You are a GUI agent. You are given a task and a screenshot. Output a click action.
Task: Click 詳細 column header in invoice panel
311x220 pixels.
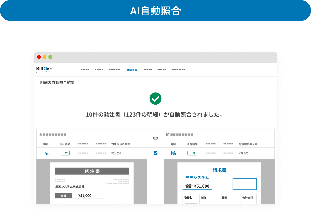pyautogui.click(x=173, y=144)
